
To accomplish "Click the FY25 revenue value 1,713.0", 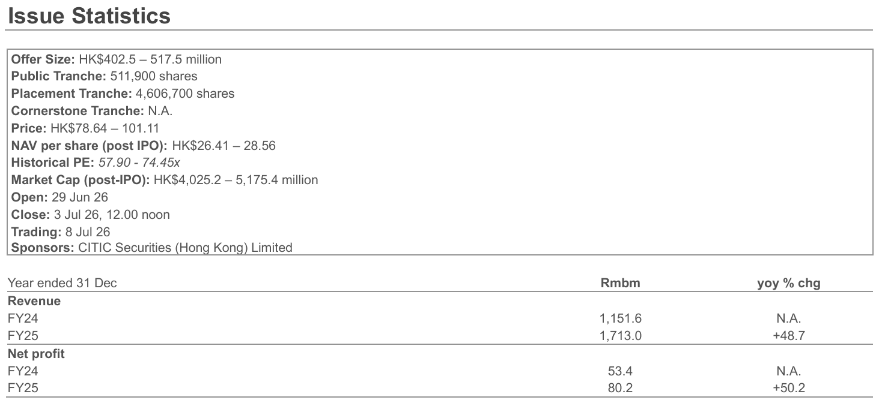I will pos(620,336).
